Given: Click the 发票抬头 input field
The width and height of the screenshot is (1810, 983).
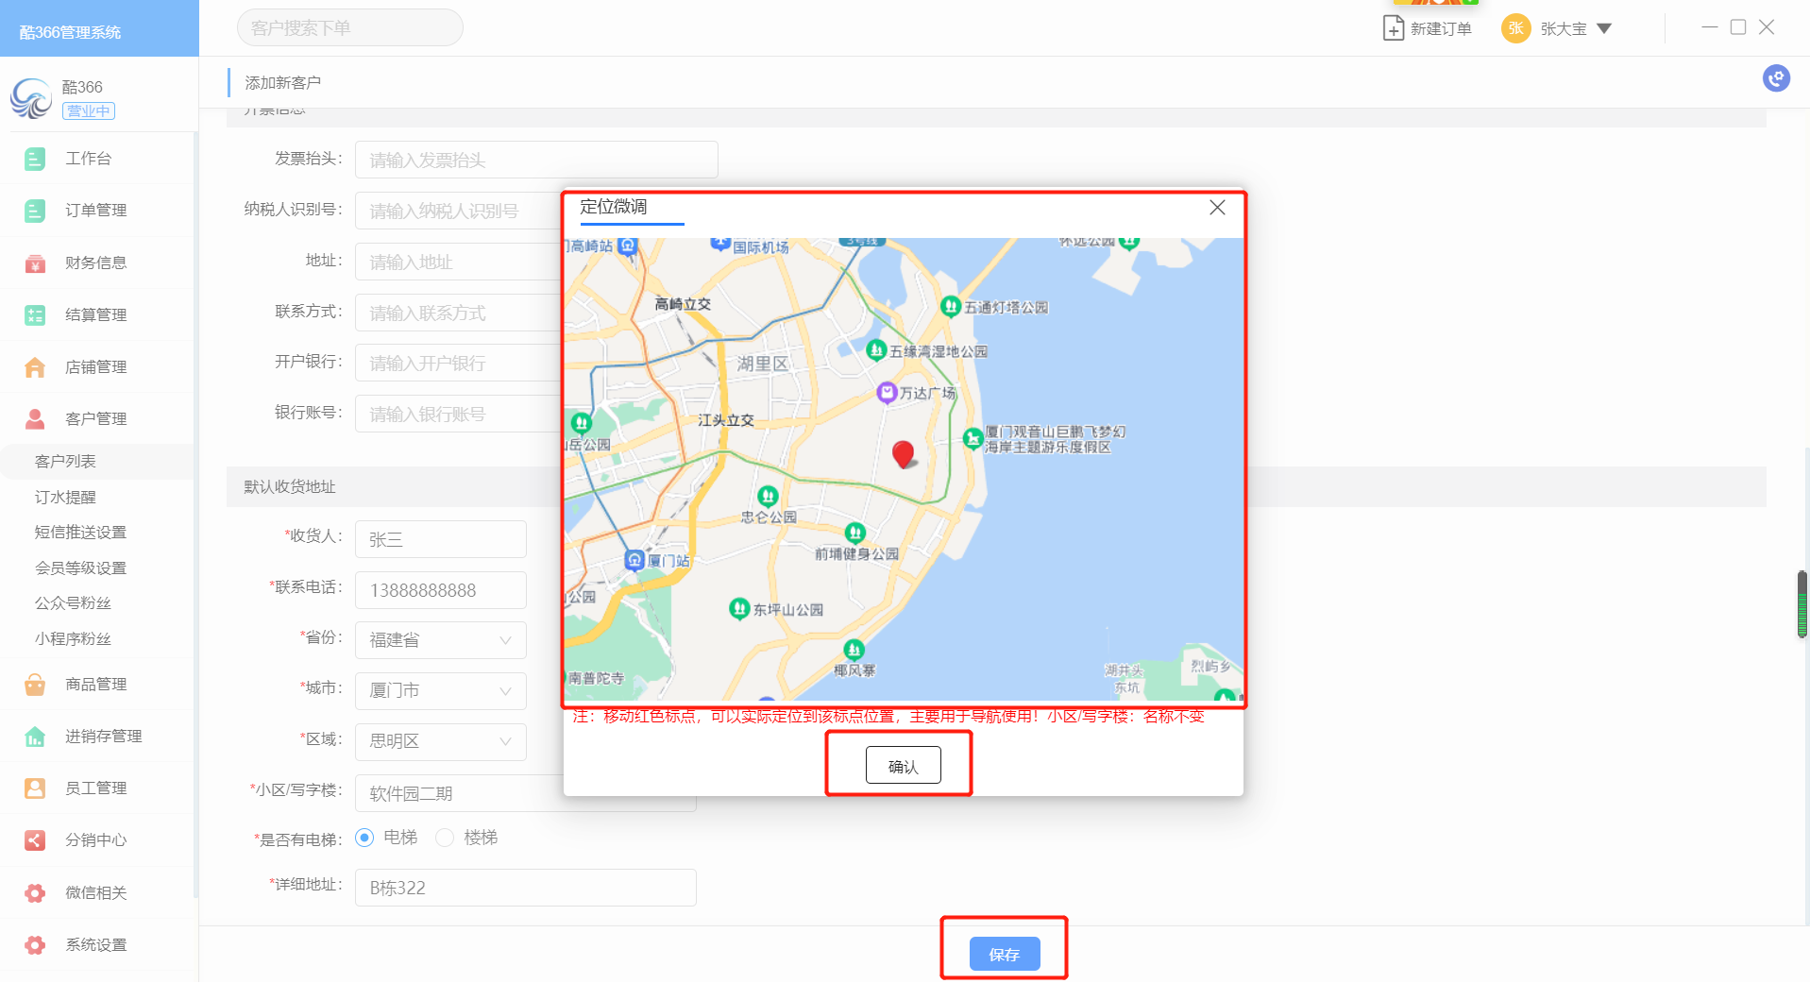Looking at the screenshot, I should point(535,160).
